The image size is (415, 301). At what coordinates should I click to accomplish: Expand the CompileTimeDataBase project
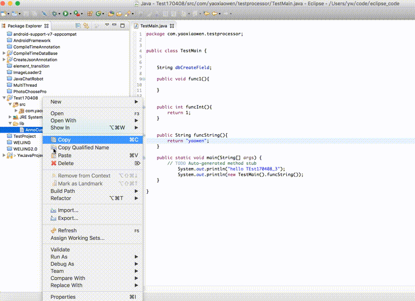[4, 53]
